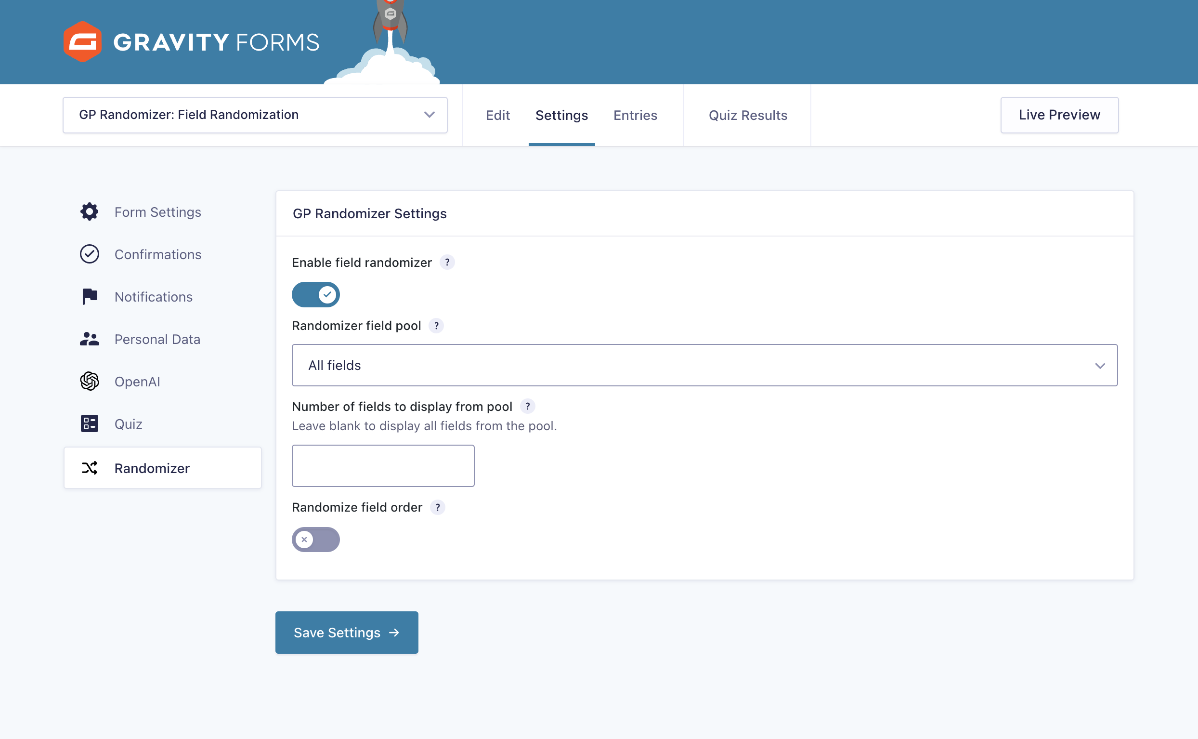This screenshot has width=1198, height=739.
Task: Open the Entries tab
Action: coord(636,115)
